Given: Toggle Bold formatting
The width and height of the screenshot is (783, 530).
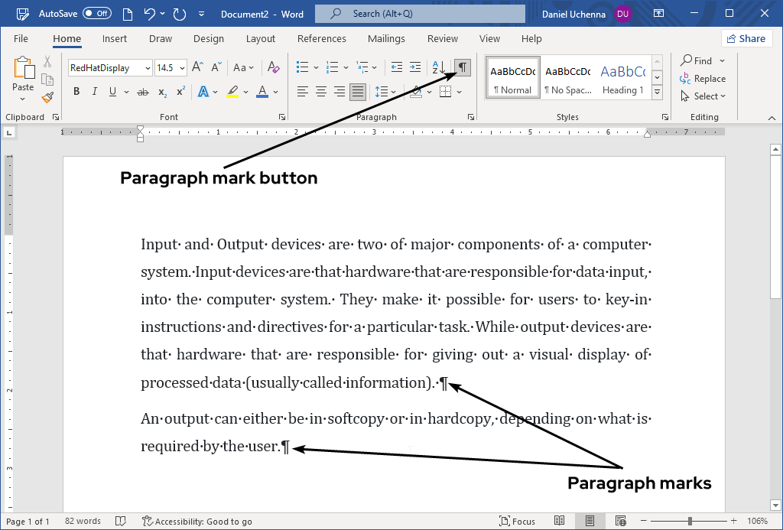Looking at the screenshot, I should tap(76, 91).
